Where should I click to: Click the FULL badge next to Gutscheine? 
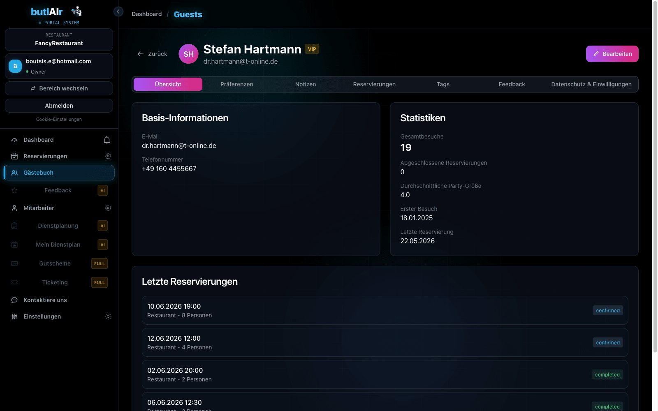click(x=100, y=263)
